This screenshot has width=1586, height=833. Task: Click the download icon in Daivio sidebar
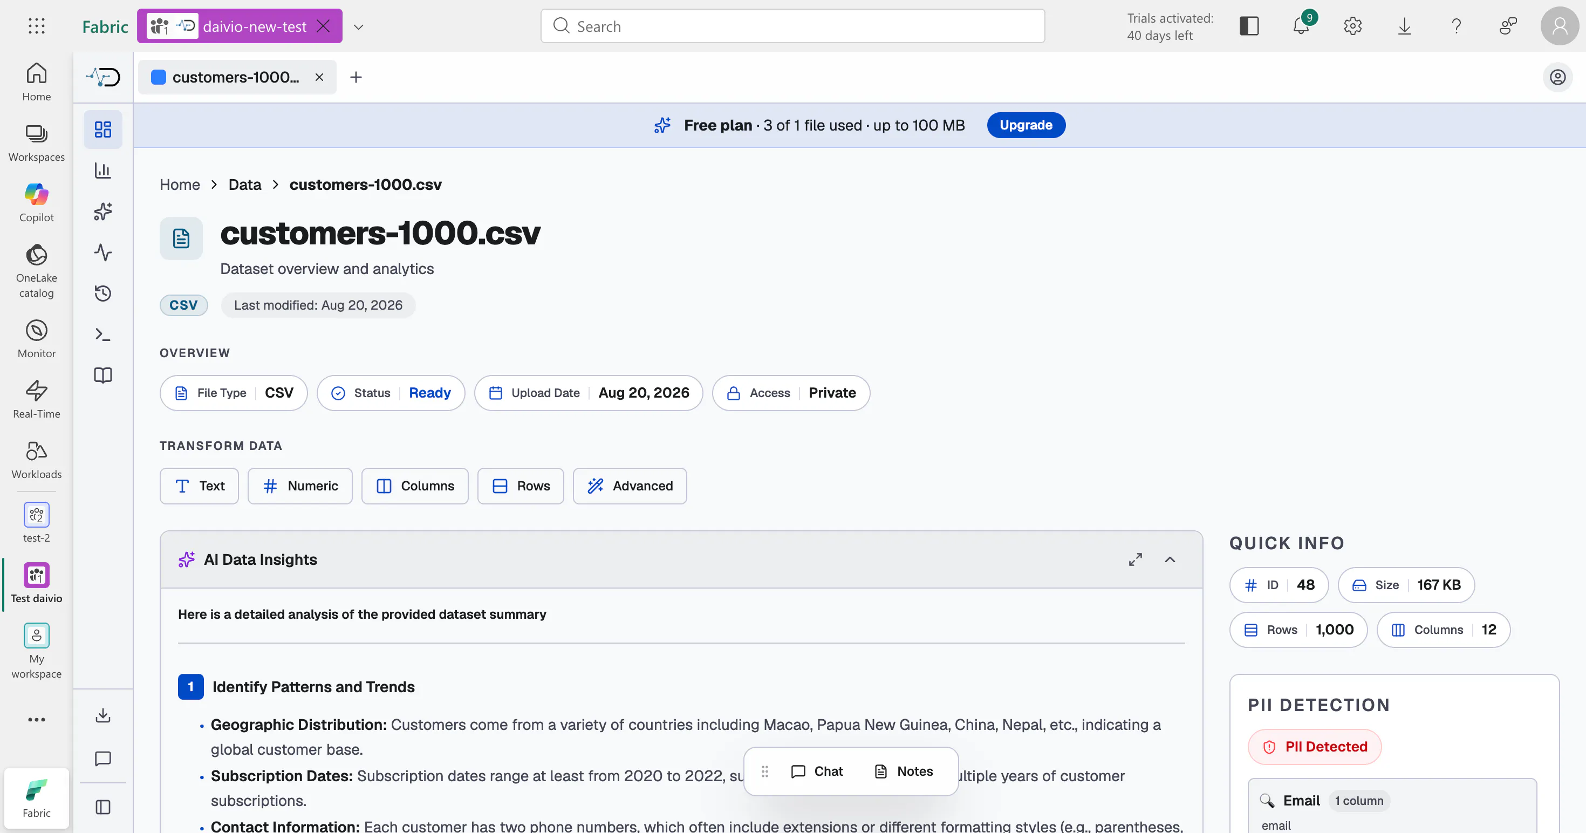point(103,715)
